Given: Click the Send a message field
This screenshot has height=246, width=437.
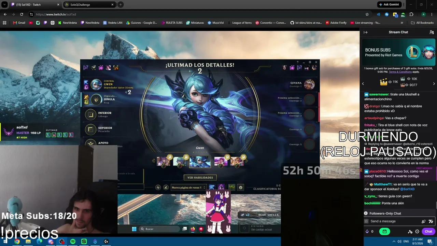Looking at the screenshot, I should click(398, 221).
